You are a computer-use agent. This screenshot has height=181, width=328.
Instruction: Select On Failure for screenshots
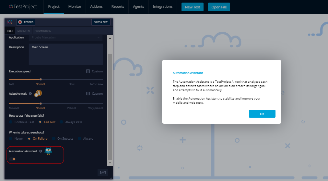click(x=29, y=138)
